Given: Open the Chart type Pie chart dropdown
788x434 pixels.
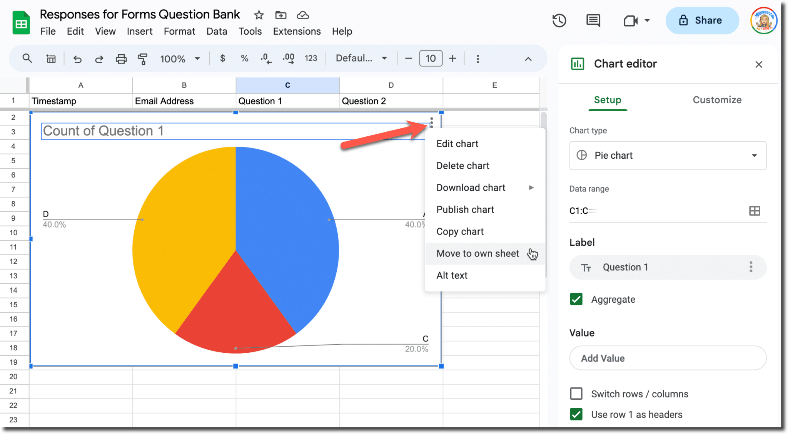Looking at the screenshot, I should (x=668, y=156).
